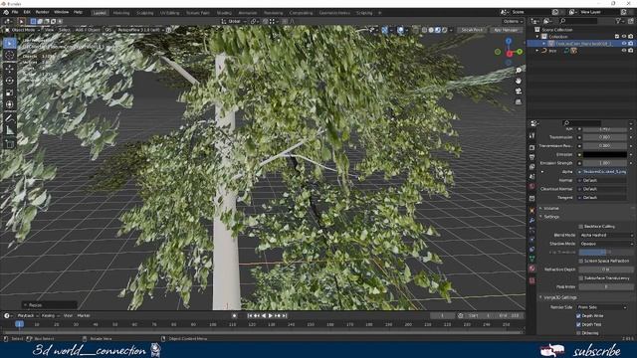Open the Scene properties tab icon
This screenshot has width=637, height=358.
tap(532, 177)
